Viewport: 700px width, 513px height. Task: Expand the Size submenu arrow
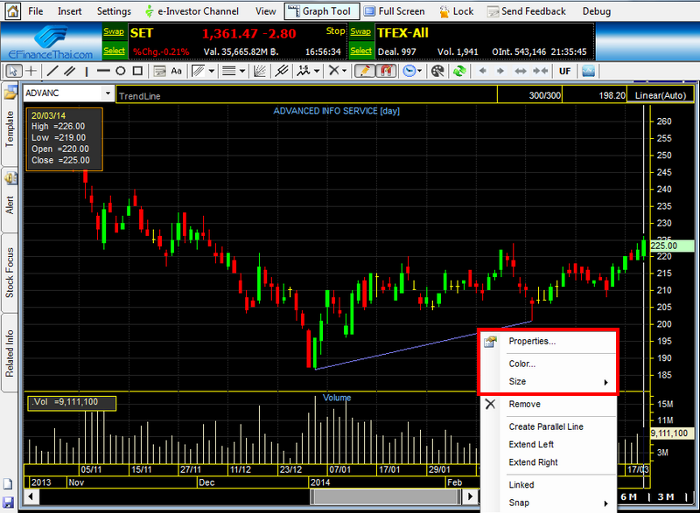[605, 383]
